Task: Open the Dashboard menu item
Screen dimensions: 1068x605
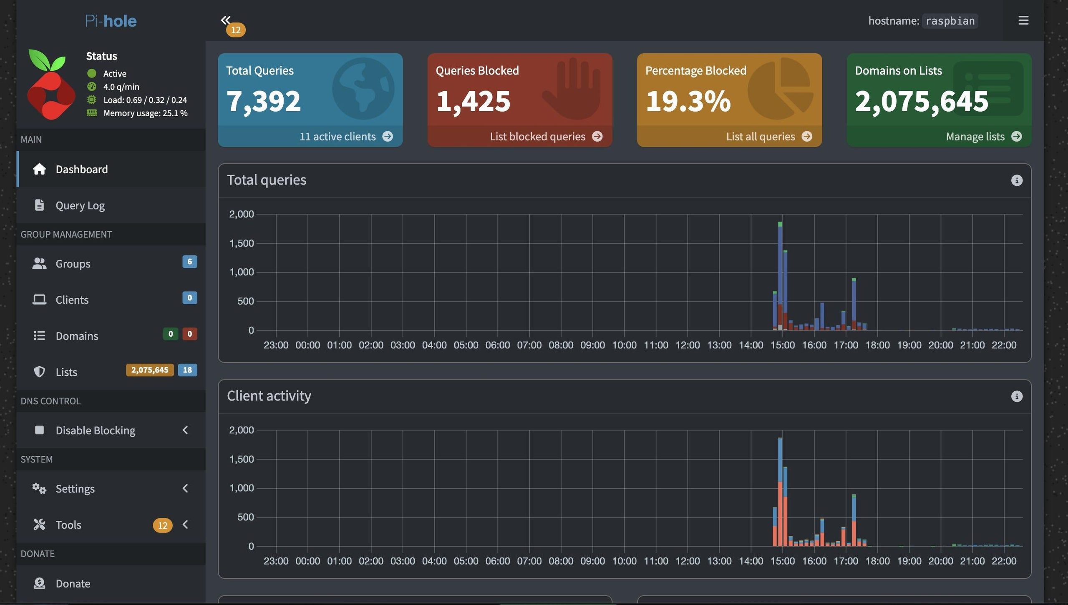Action: coord(111,169)
